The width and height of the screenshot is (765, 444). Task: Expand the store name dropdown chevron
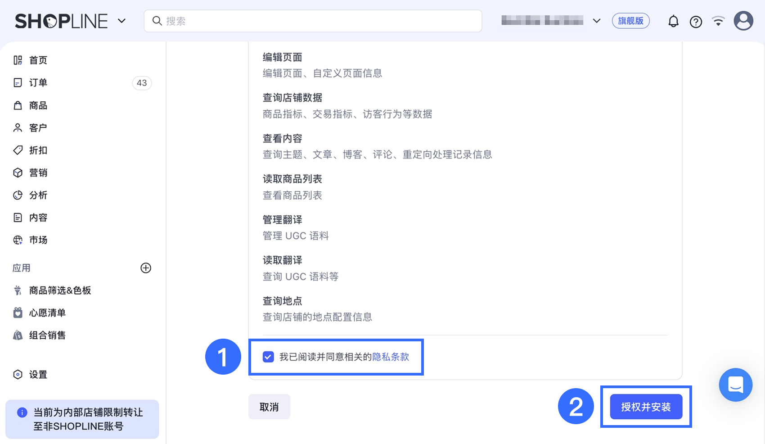click(597, 21)
